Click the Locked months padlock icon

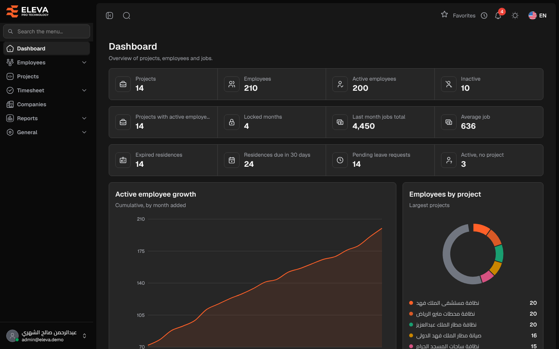point(232,122)
